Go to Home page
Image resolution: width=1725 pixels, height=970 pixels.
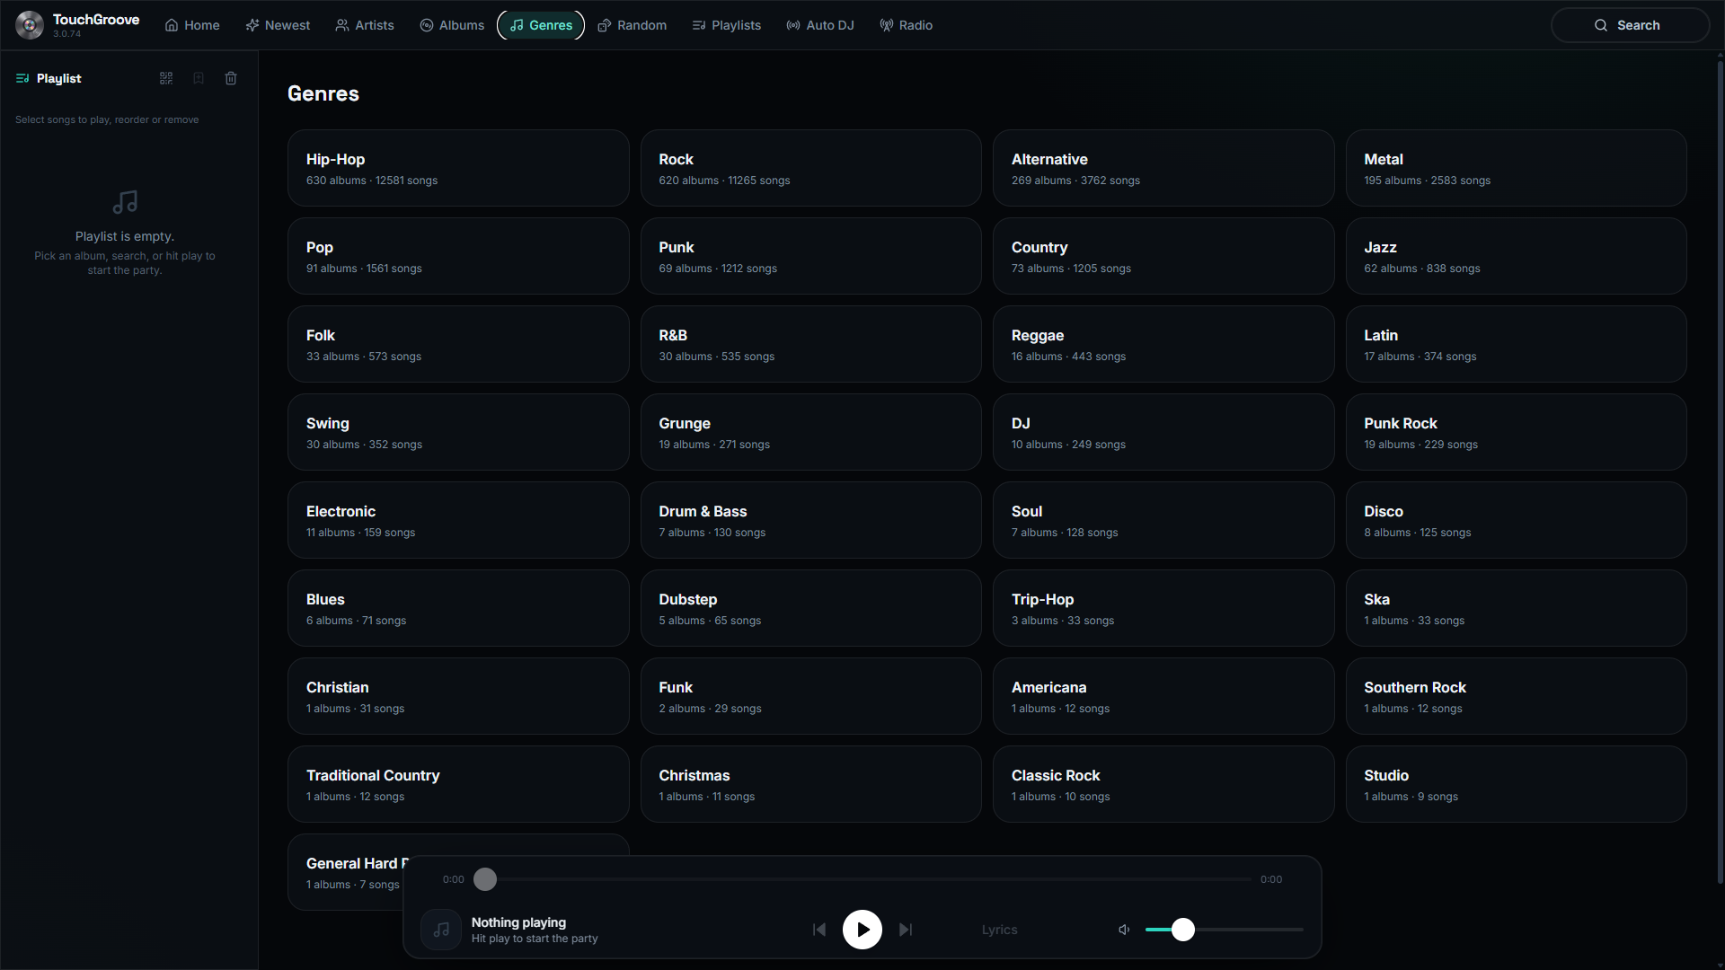point(192,25)
